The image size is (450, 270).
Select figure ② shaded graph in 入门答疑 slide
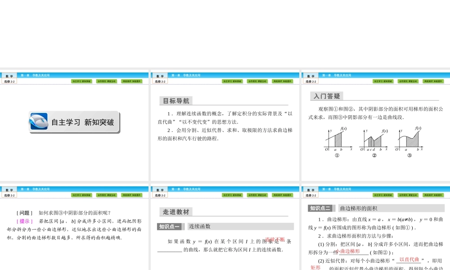point(373,140)
